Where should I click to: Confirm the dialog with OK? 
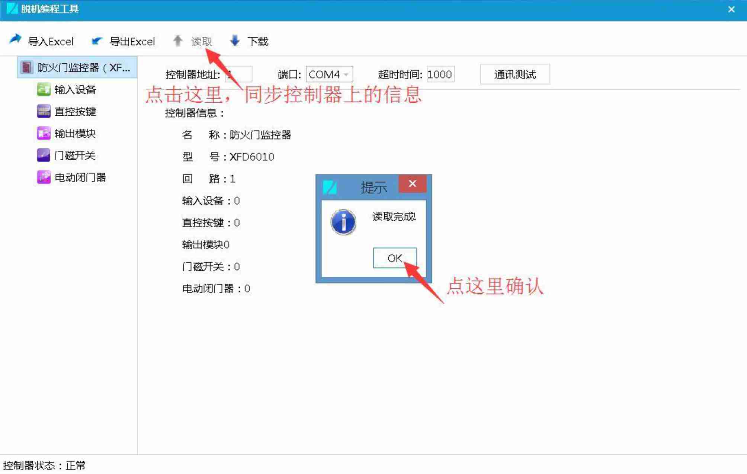(394, 258)
